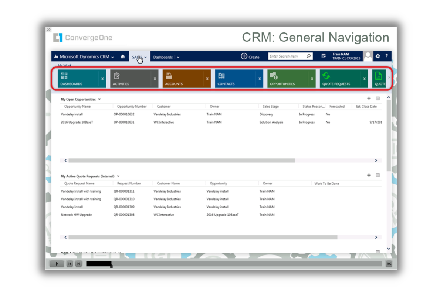Open the Vandelay install opportunity
The width and height of the screenshot is (440, 291).
72,114
